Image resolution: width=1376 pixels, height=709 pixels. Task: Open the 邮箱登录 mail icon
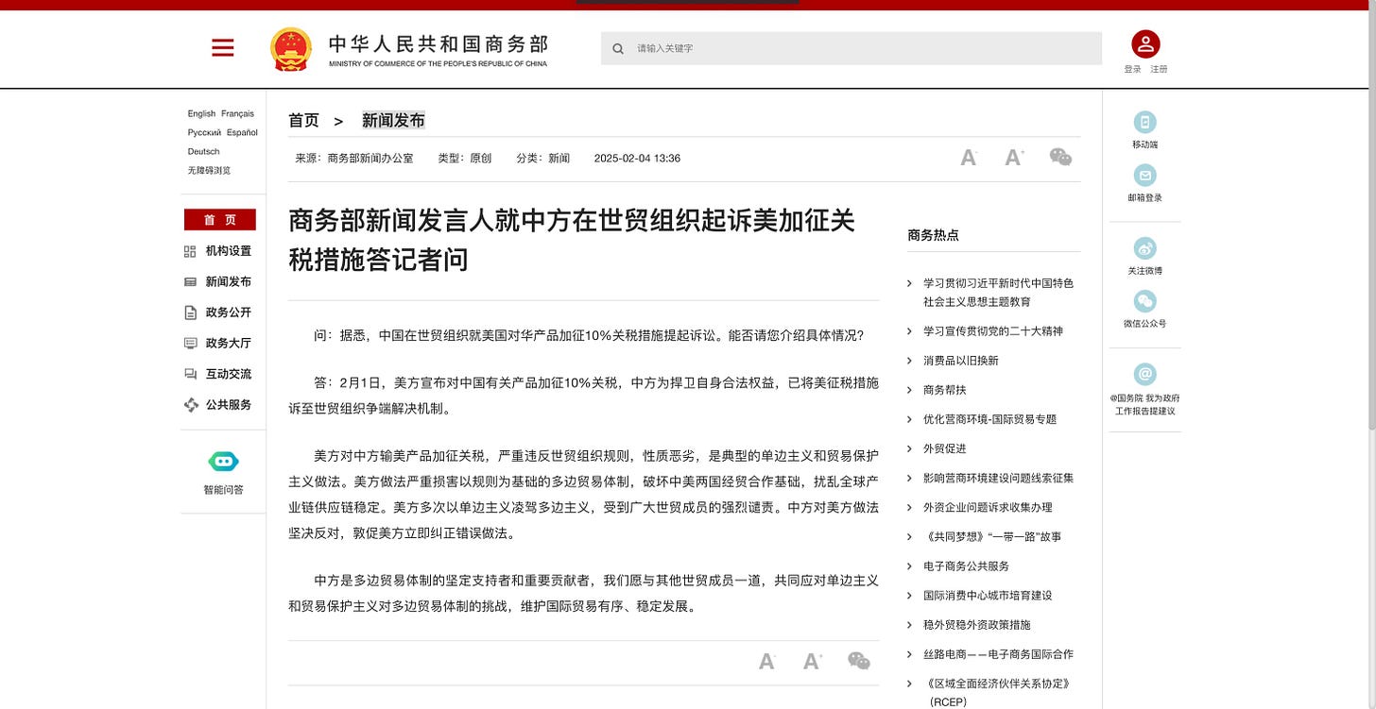point(1144,176)
